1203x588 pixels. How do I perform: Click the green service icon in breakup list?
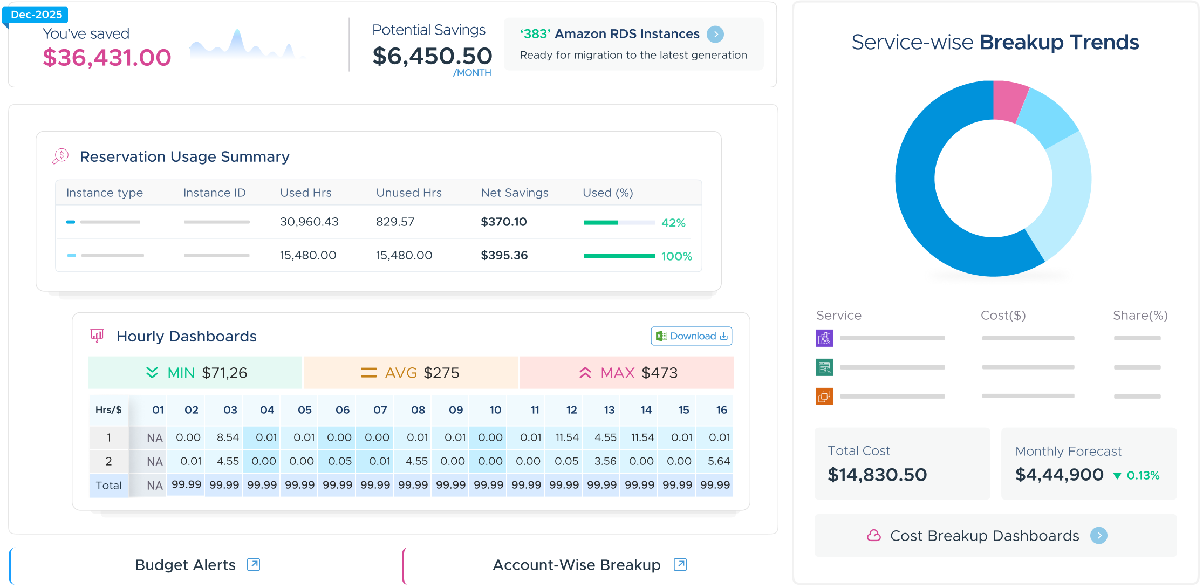tap(824, 367)
